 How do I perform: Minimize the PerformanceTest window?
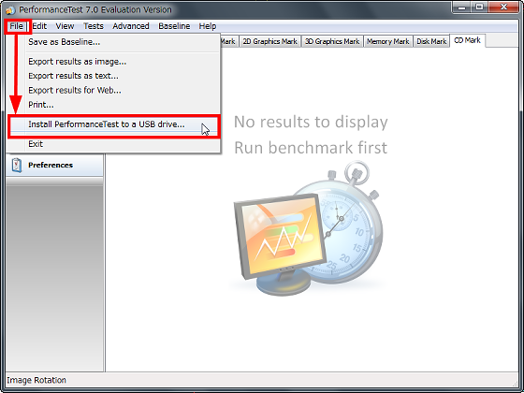pyautogui.click(x=462, y=7)
